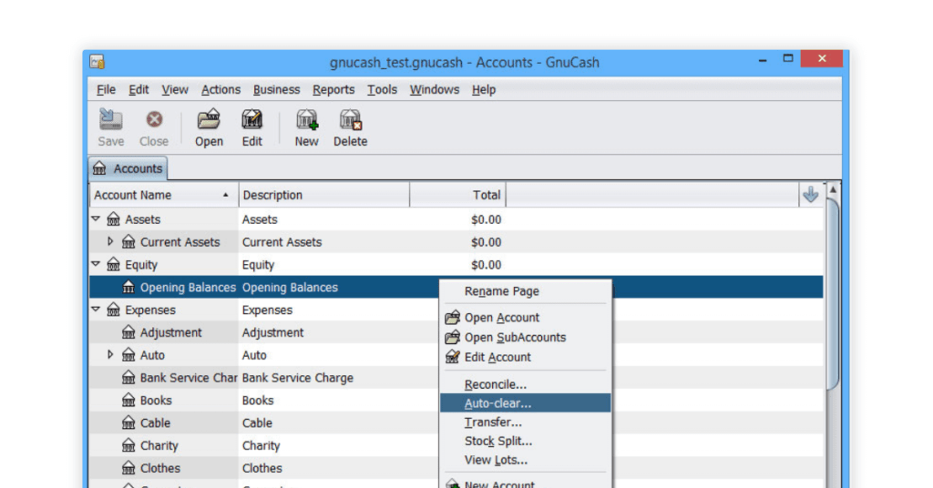Click the bank icon beside Current Assets
This screenshot has width=933, height=488.
[128, 242]
